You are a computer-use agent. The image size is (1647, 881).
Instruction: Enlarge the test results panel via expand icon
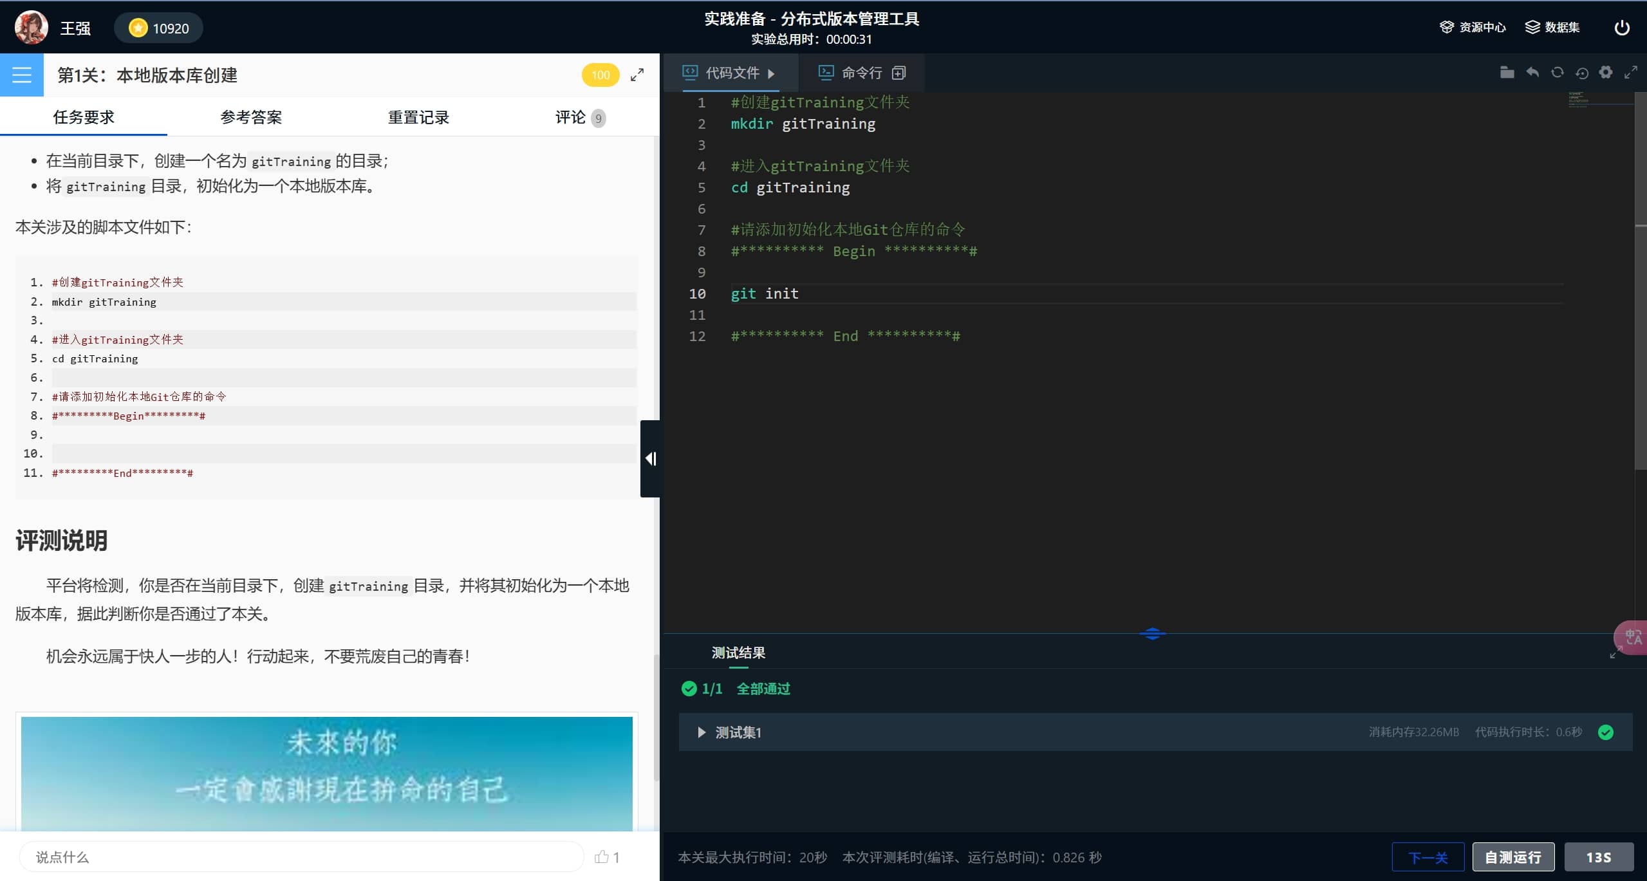coord(1615,653)
